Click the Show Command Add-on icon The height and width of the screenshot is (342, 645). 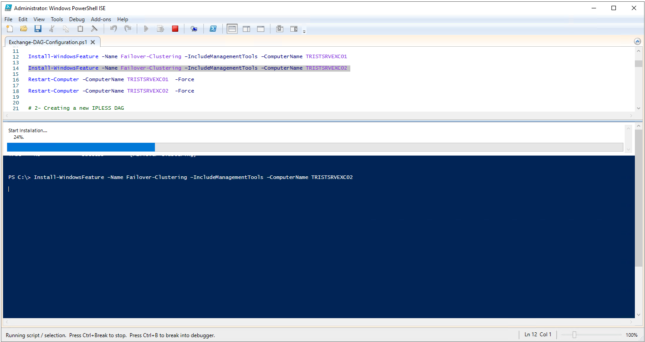pos(294,29)
